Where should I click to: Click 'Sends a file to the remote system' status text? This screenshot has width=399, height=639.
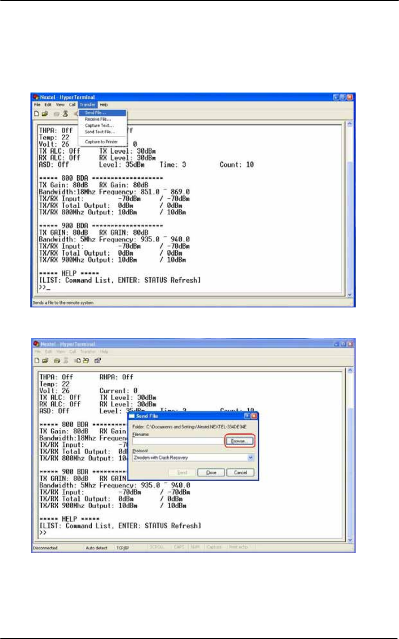[63, 303]
